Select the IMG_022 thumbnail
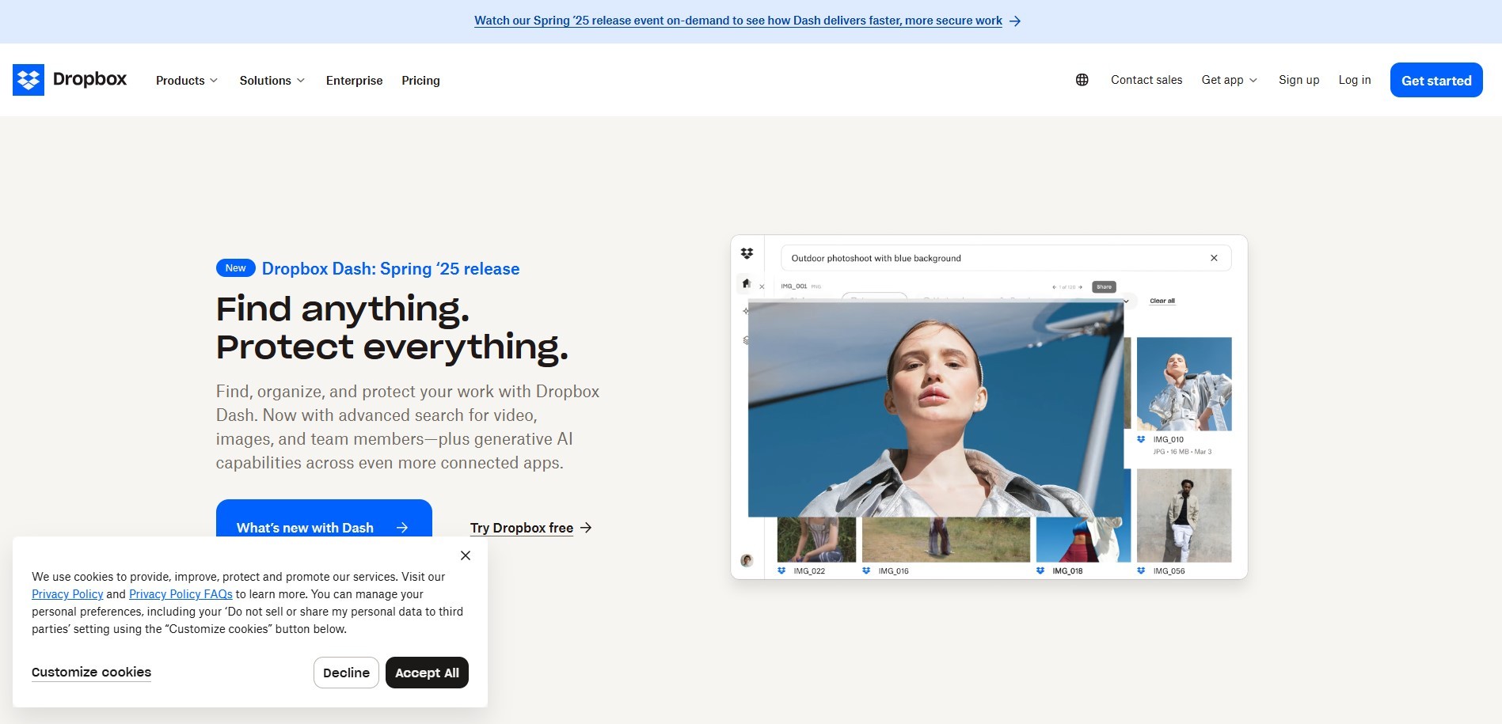This screenshot has height=724, width=1502. click(816, 540)
